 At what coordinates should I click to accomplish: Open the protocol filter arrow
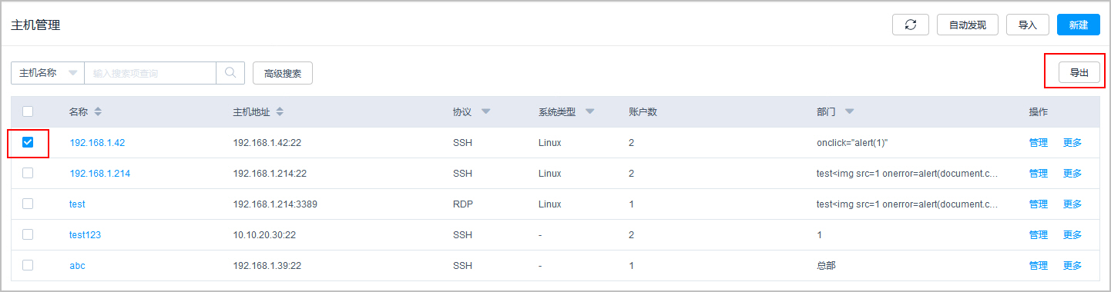pos(486,112)
